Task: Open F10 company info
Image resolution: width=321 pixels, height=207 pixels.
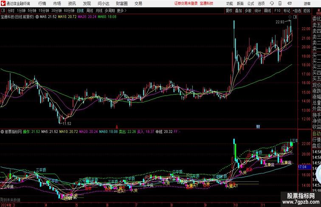Action: coord(277,11)
